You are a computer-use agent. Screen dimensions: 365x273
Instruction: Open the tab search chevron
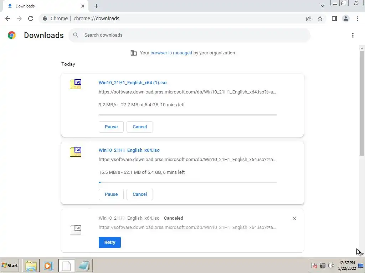(x=322, y=6)
